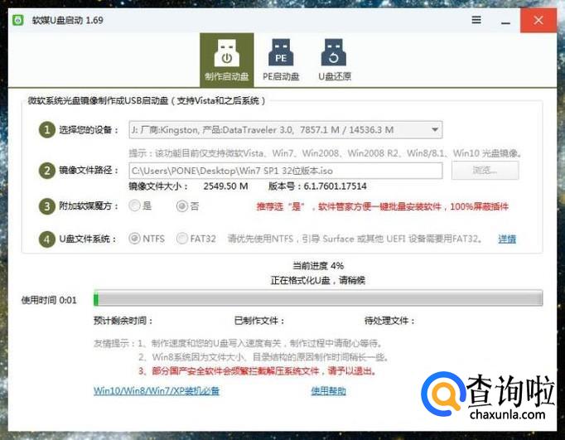The image size is (565, 440).
Task: Open Win10/Win8/Win7/XP装机必备 link
Action: [157, 391]
